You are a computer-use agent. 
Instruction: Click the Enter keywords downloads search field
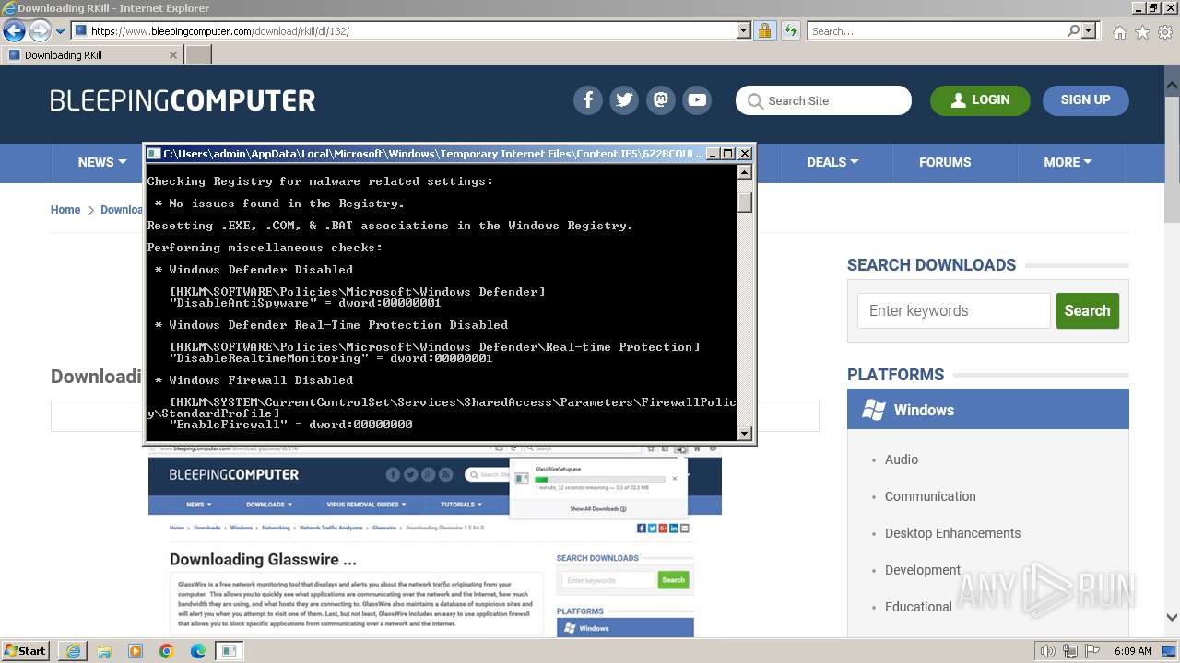954,311
